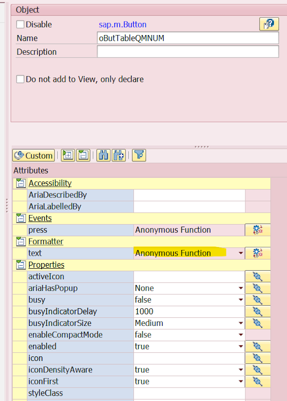
Task: Open the text formatter function editor icon
Action: 257,253
